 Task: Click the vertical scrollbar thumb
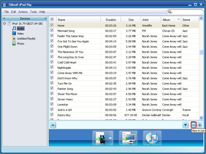pyautogui.click(x=201, y=52)
